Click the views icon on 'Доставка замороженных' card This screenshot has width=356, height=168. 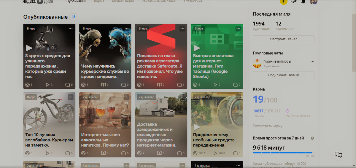(139, 153)
